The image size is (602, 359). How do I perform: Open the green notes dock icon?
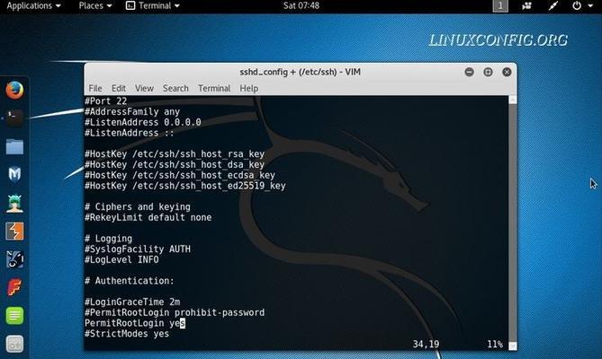(x=14, y=316)
